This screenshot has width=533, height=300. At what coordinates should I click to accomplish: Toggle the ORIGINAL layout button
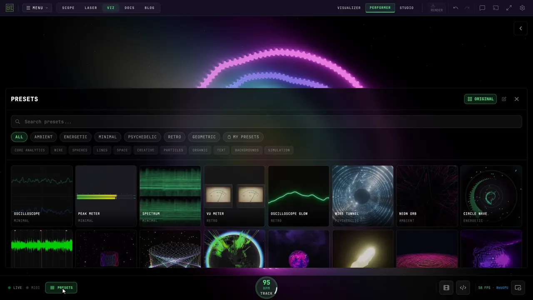481,99
